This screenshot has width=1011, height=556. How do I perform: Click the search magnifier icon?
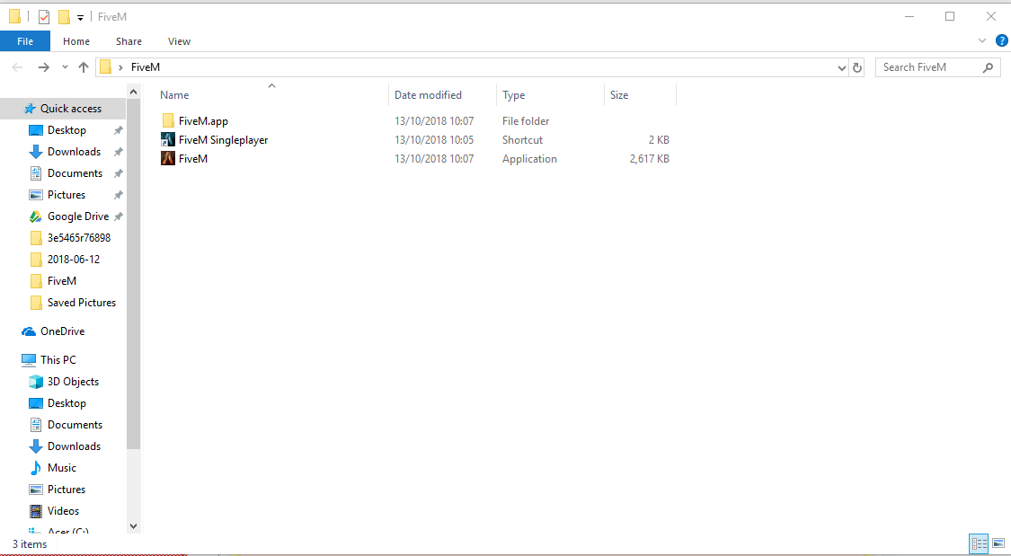[988, 67]
